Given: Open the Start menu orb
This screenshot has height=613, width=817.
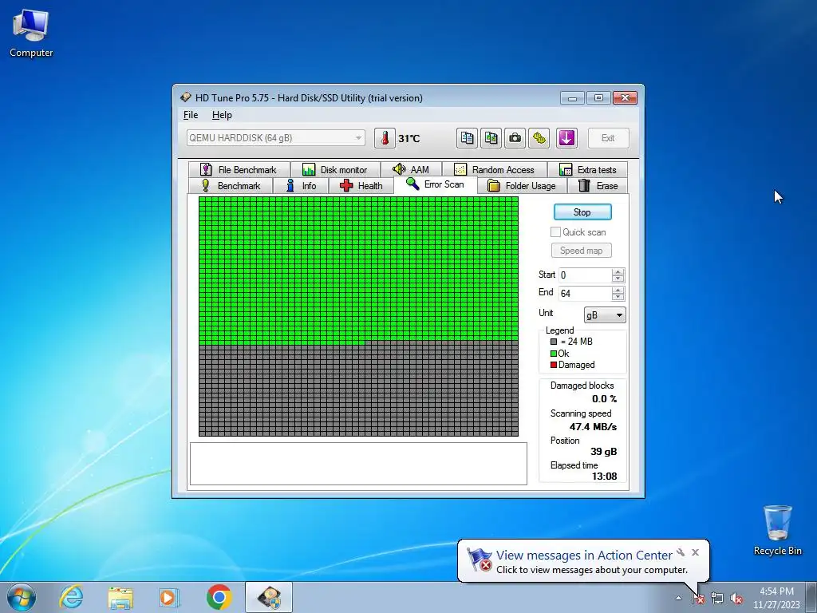Looking at the screenshot, I should [22, 597].
